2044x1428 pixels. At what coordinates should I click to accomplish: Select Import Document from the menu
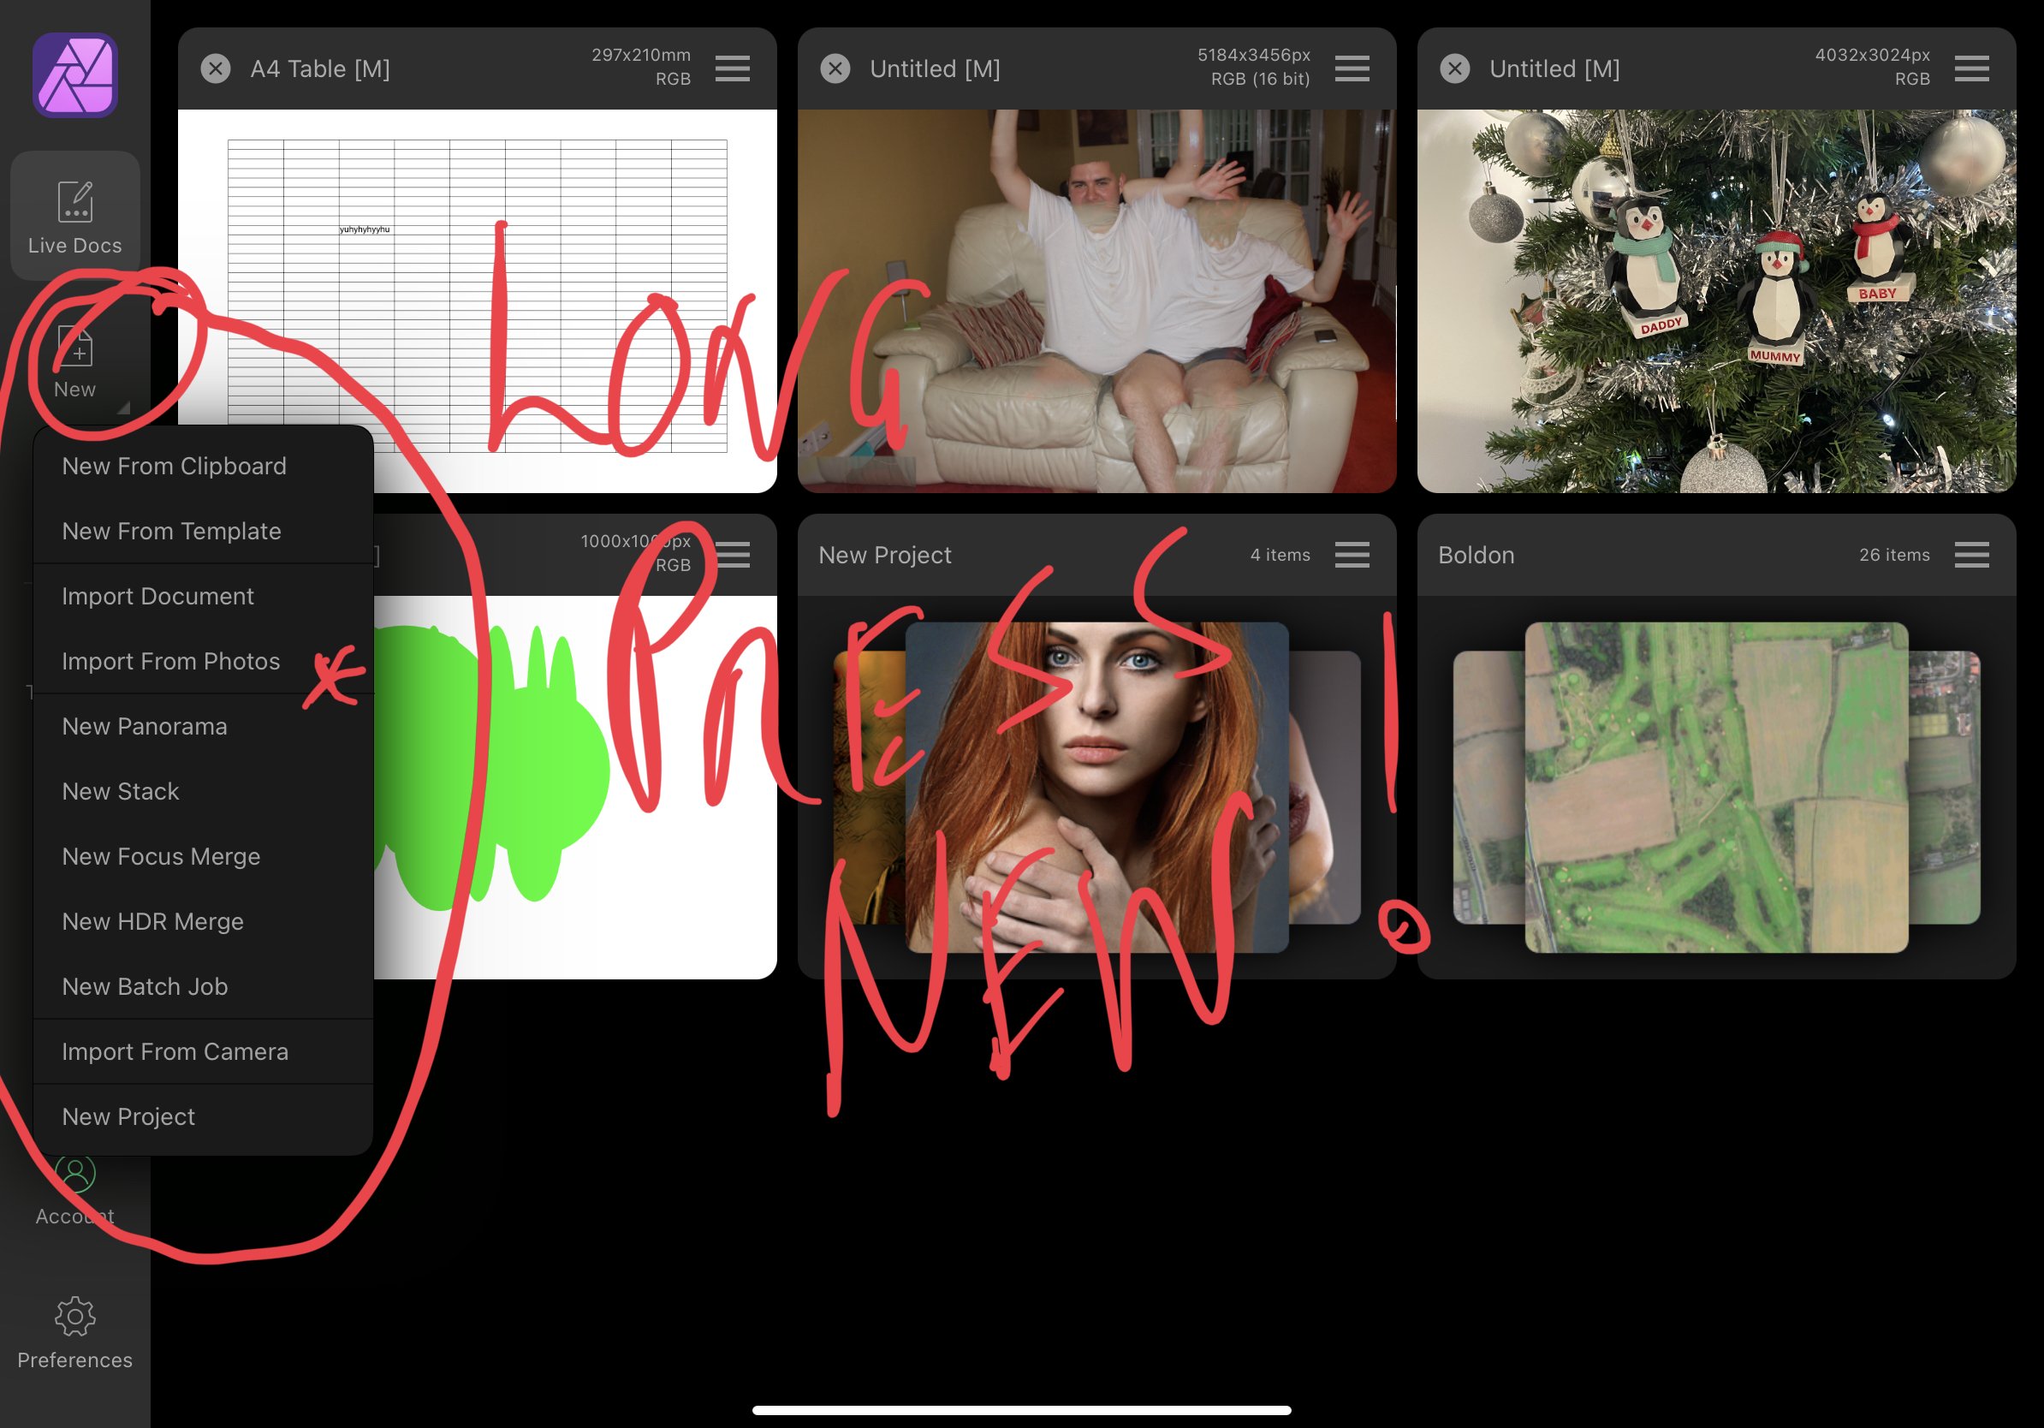pyautogui.click(x=203, y=596)
